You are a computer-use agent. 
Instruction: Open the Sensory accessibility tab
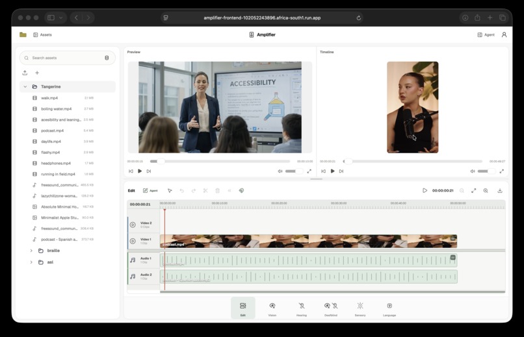click(x=360, y=308)
